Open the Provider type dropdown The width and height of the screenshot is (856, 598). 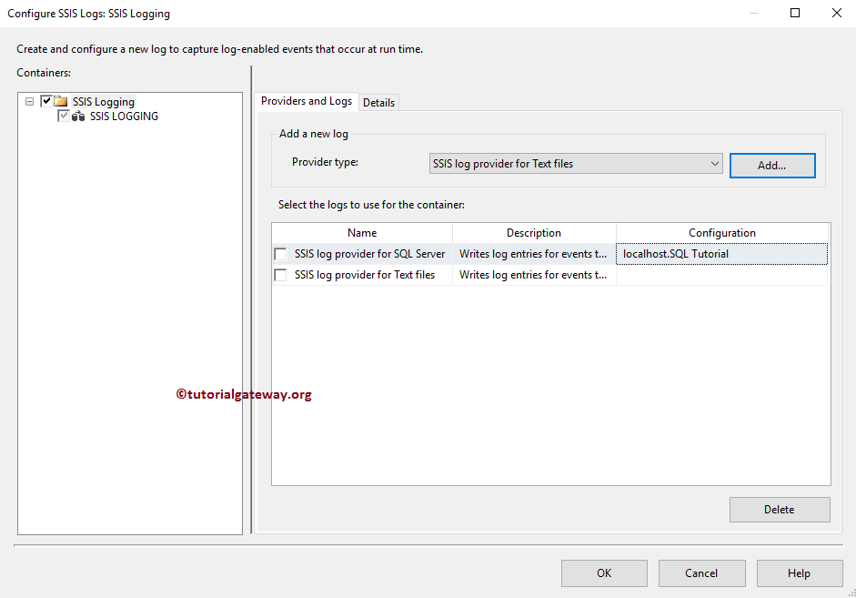(713, 163)
